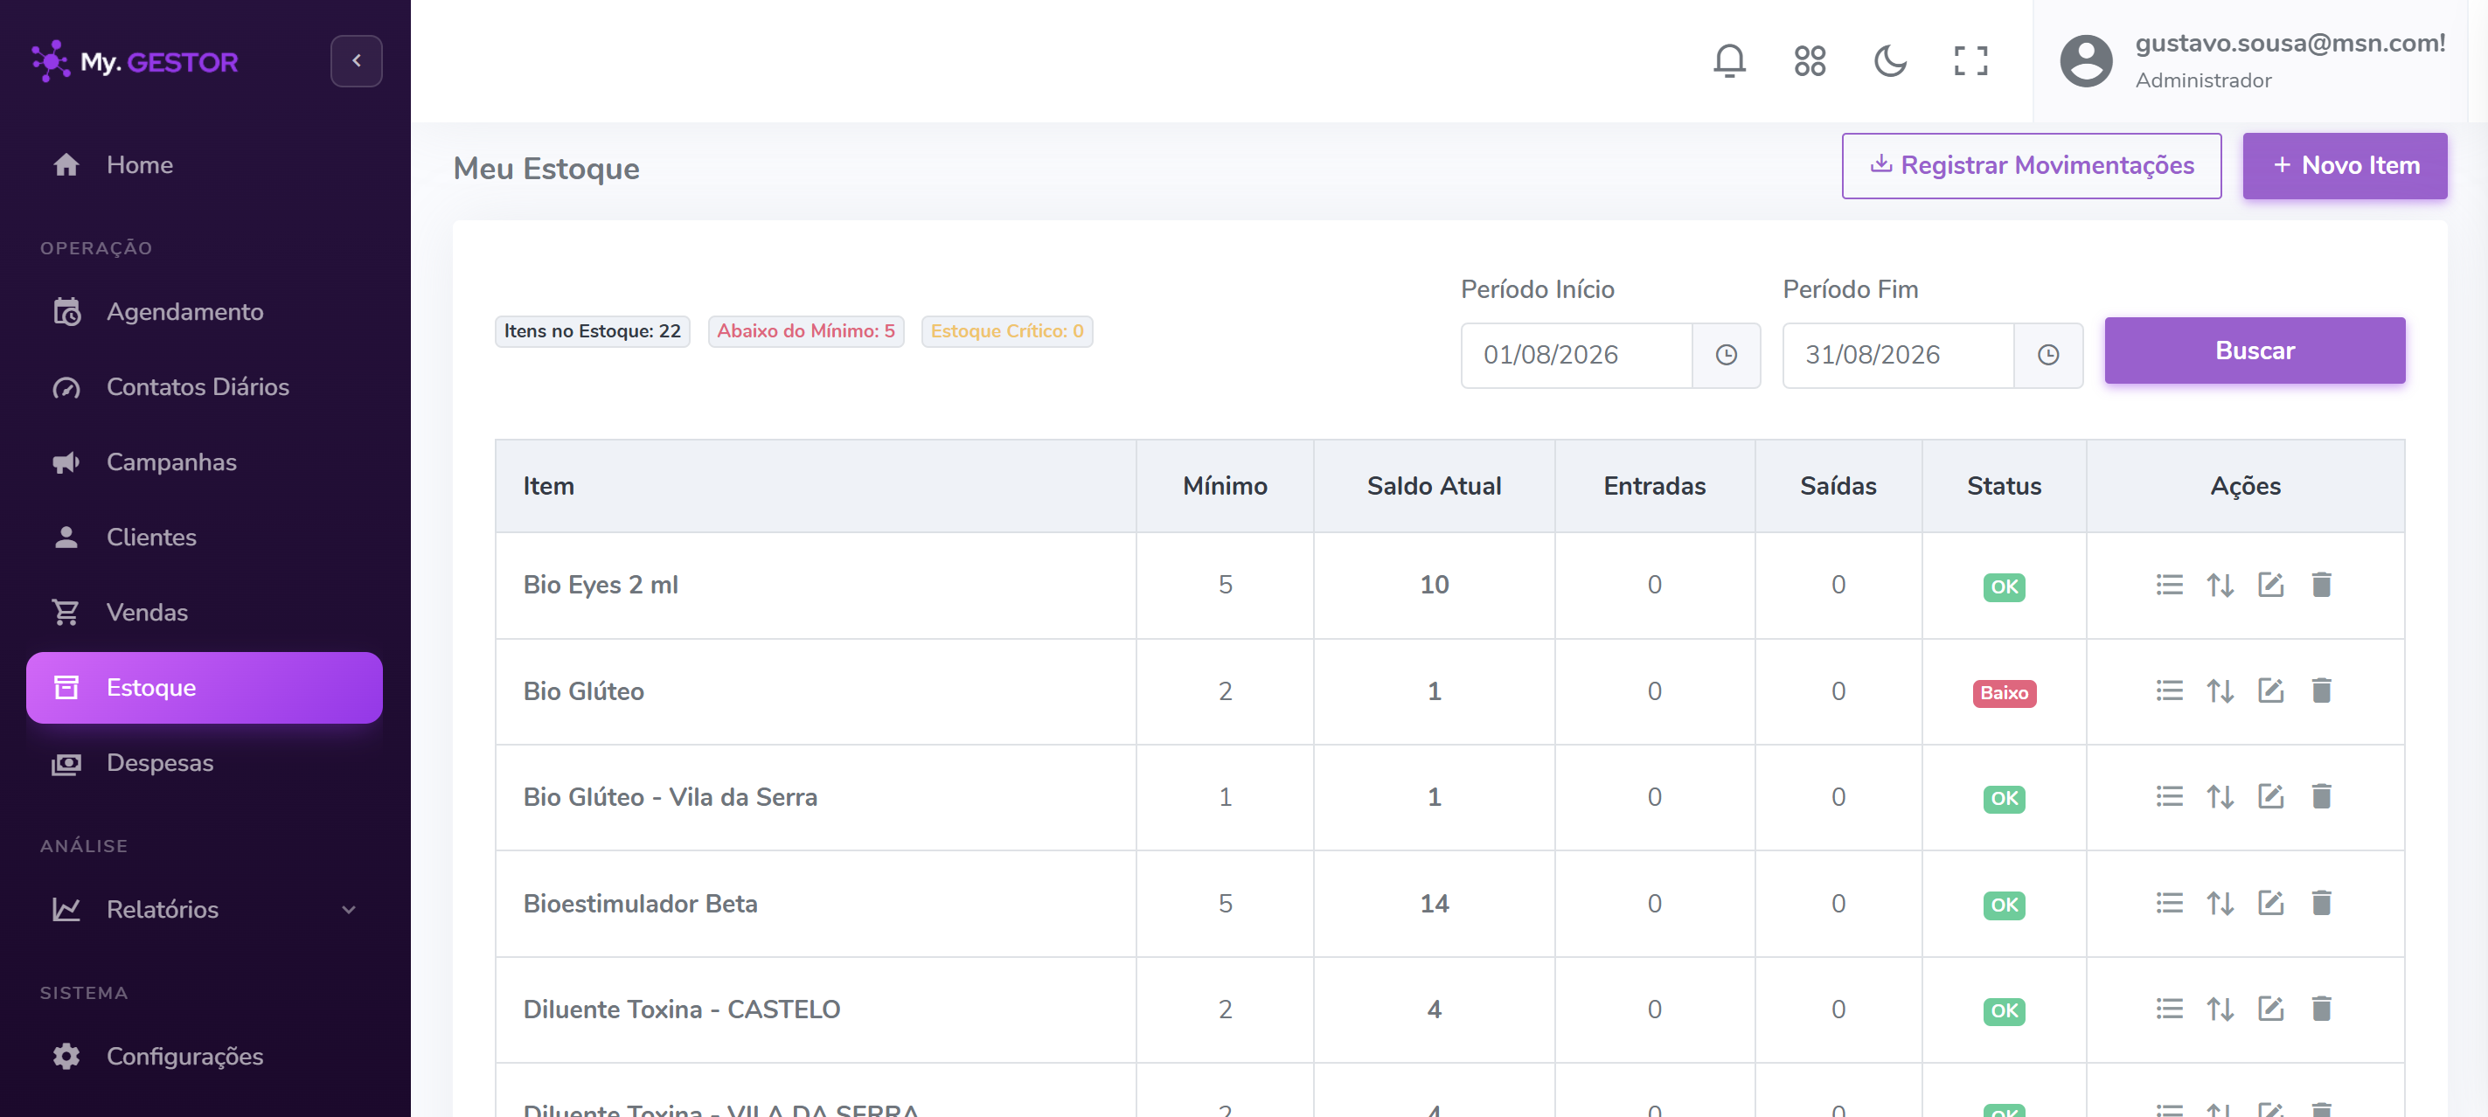Delete Bio Glúteo - Vila da Serra item
The height and width of the screenshot is (1117, 2488).
point(2321,797)
